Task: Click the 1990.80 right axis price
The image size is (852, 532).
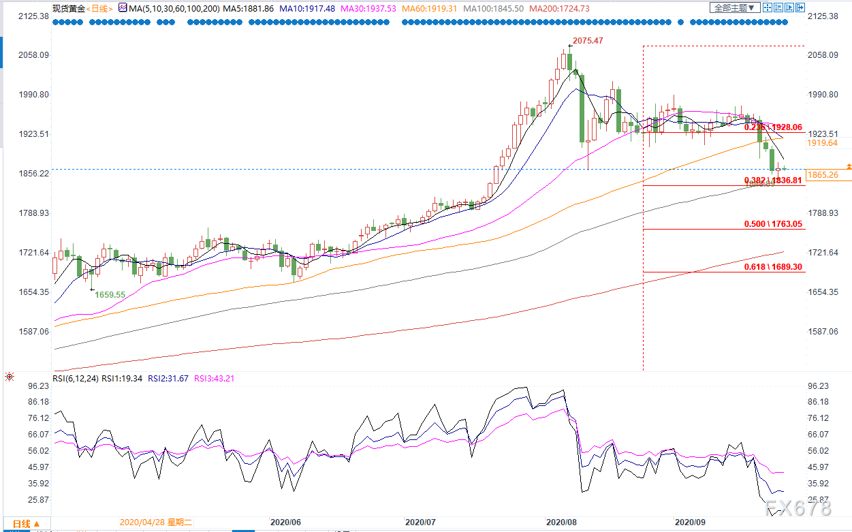Action: 823,95
